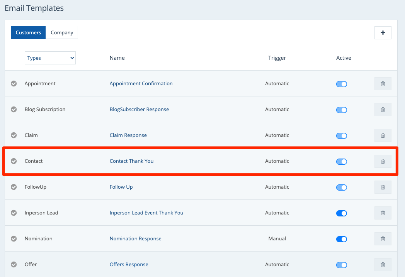Toggle Active switch for Appointment Confirmation
405x277 pixels.
point(342,84)
